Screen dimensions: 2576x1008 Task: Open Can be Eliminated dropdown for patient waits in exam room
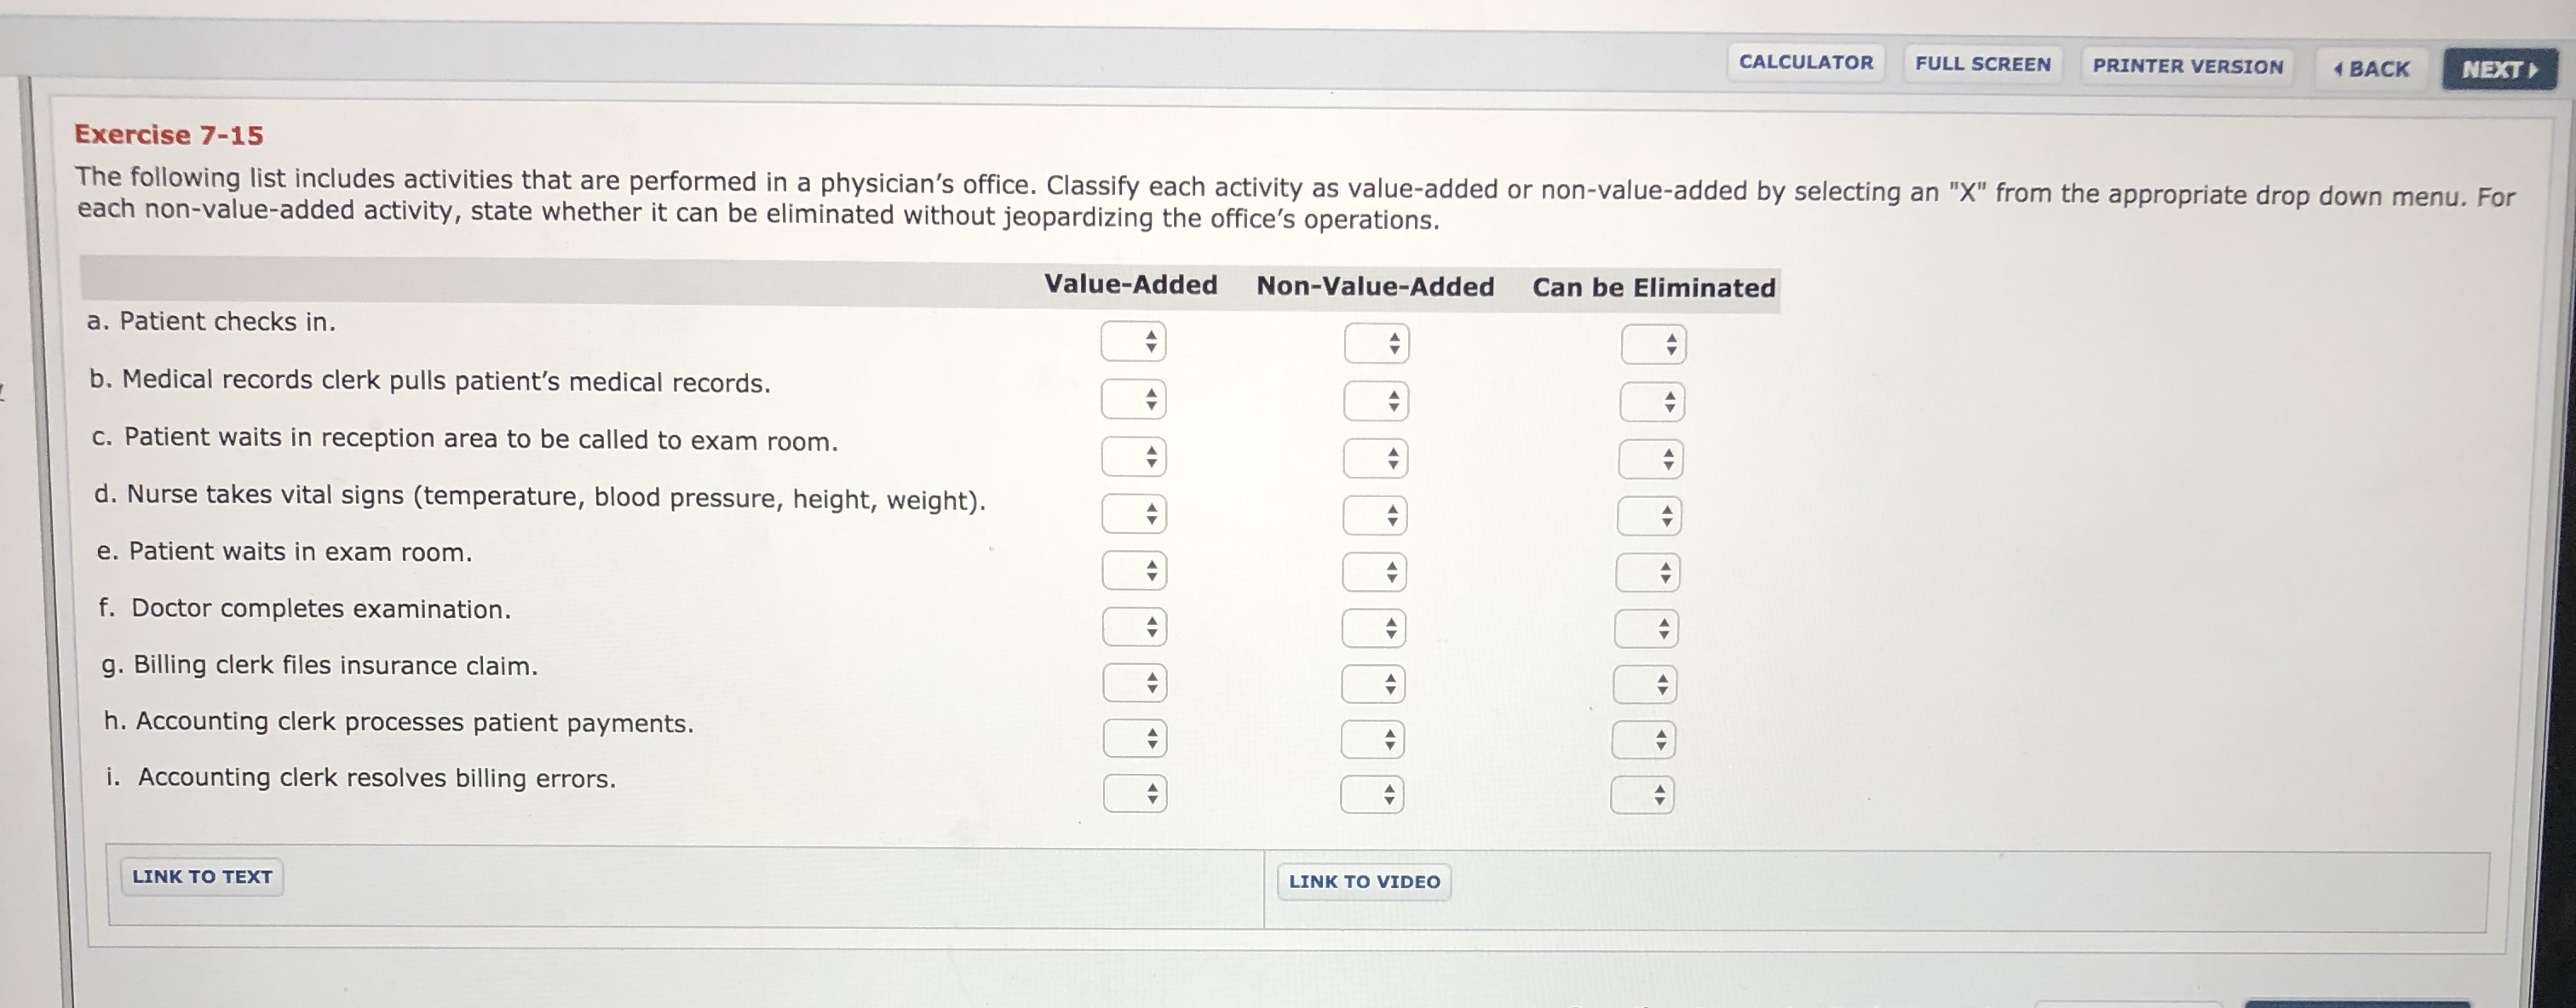tap(1646, 572)
